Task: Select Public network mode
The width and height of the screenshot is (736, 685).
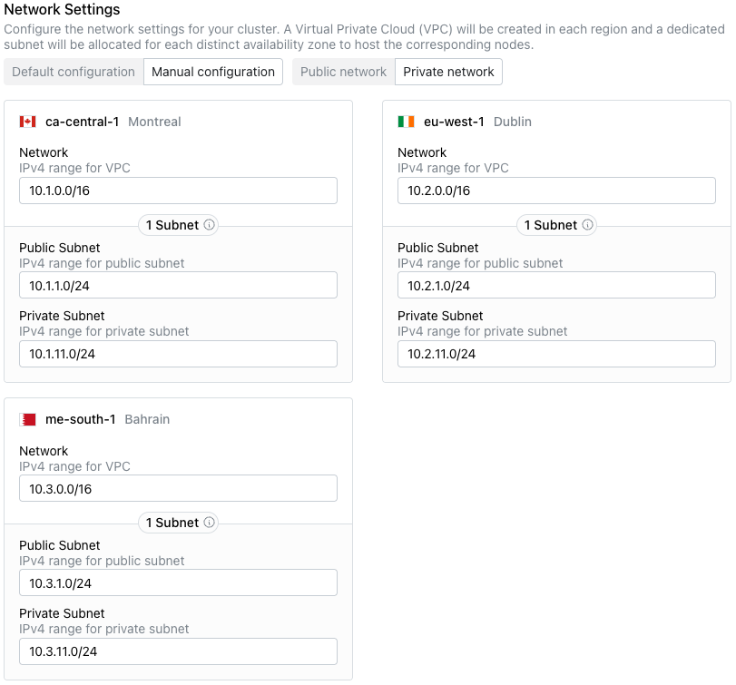Action: coord(343,71)
